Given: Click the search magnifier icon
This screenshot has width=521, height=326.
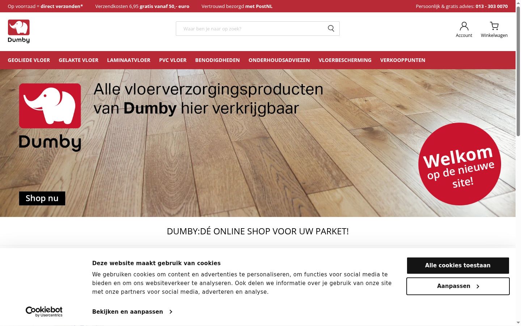Looking at the screenshot, I should point(331,29).
